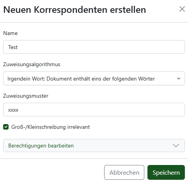The image size is (188, 186).
Task: Close the Neuen Korrespondenten erstellen dialog
Action: pyautogui.click(x=182, y=9)
